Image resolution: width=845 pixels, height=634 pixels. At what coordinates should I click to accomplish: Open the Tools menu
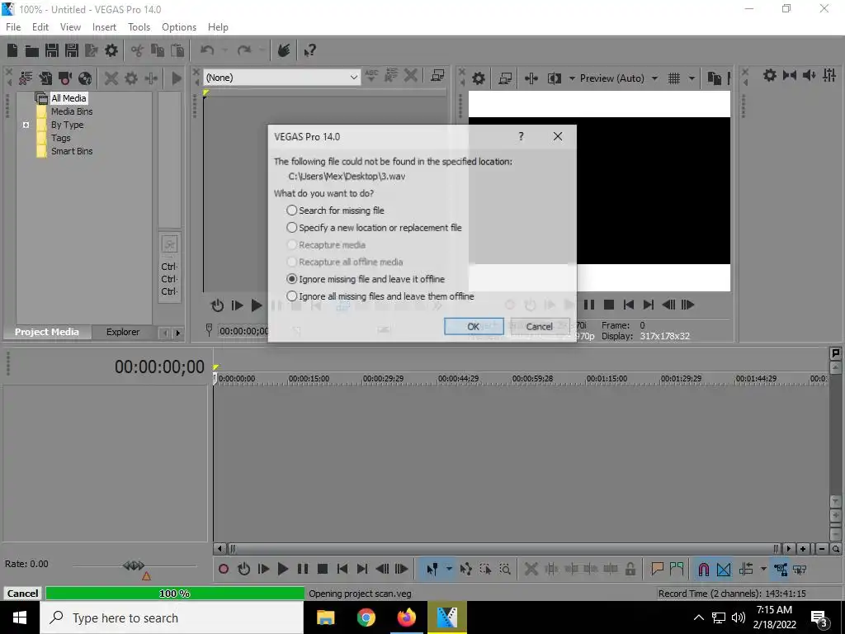pyautogui.click(x=139, y=27)
